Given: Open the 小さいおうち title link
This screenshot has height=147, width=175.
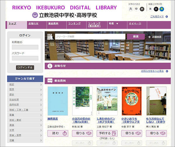Looking at the screenshot, I should point(130,120).
